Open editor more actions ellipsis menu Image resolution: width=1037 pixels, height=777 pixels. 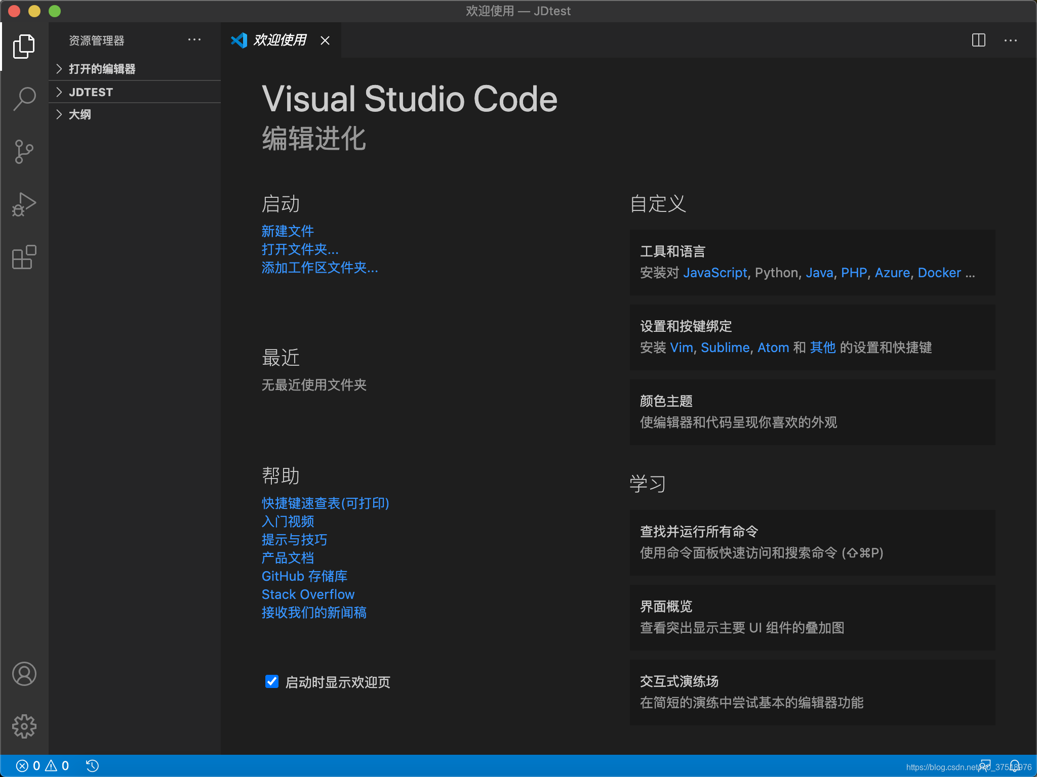point(1011,40)
